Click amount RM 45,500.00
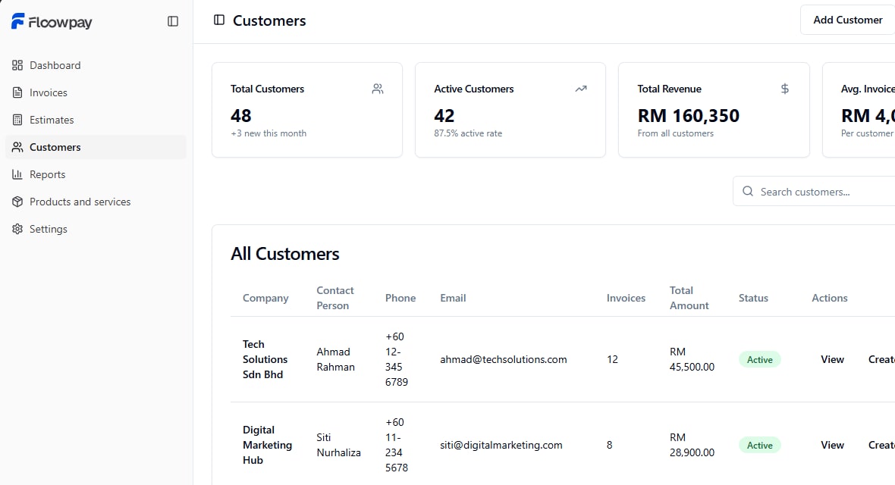The height and width of the screenshot is (485, 895). click(x=692, y=359)
